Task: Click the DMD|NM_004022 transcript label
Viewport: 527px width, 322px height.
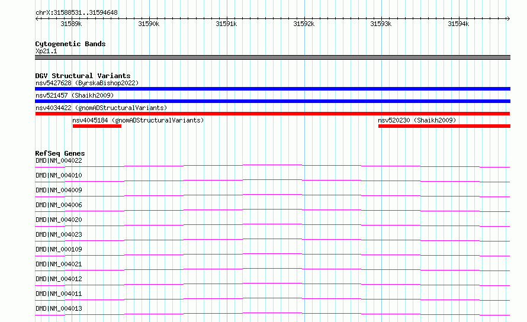Action: point(59,160)
